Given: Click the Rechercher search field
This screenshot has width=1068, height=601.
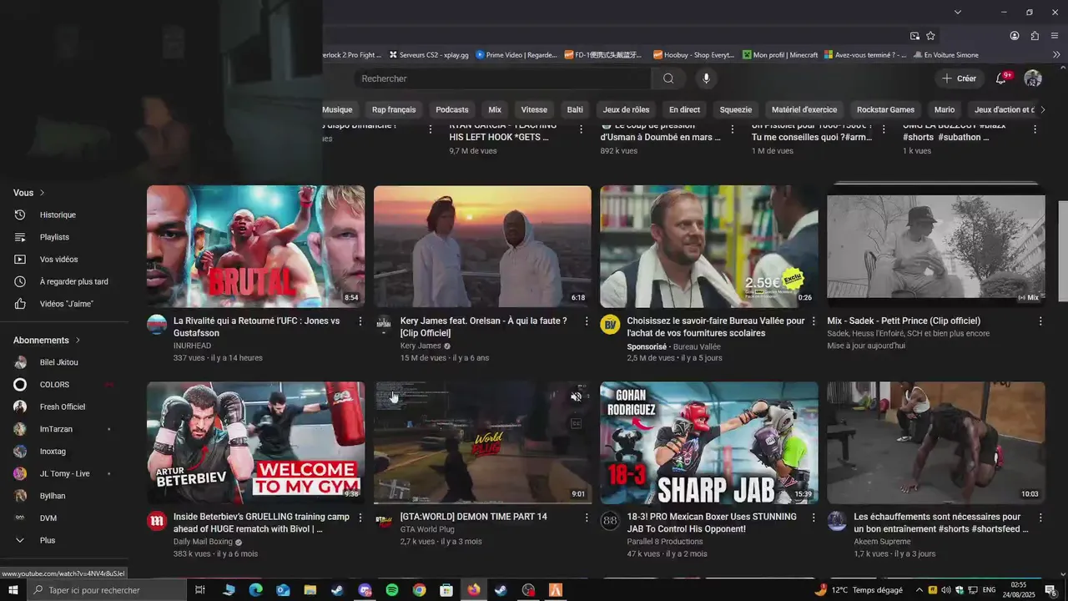Looking at the screenshot, I should tap(502, 78).
